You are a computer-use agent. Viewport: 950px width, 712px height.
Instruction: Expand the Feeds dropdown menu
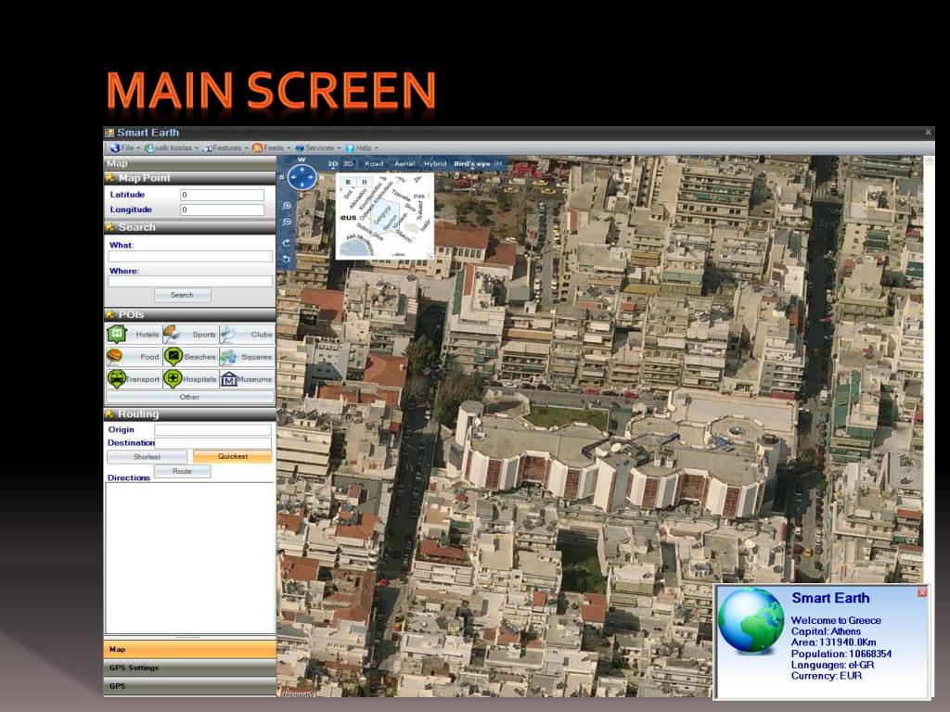[x=271, y=147]
